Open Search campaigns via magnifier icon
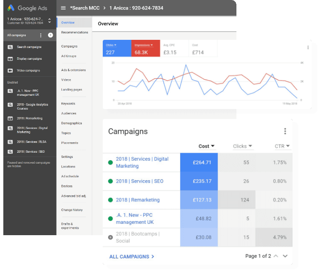Viewport: 323px width, 275px height. click(x=10, y=47)
